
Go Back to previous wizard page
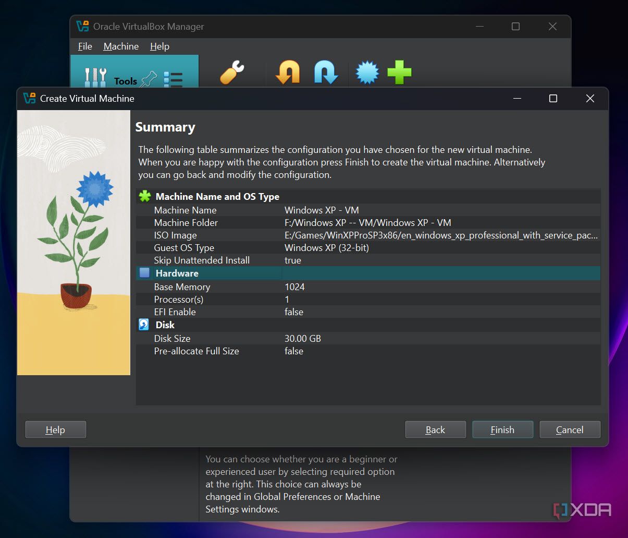pyautogui.click(x=435, y=429)
